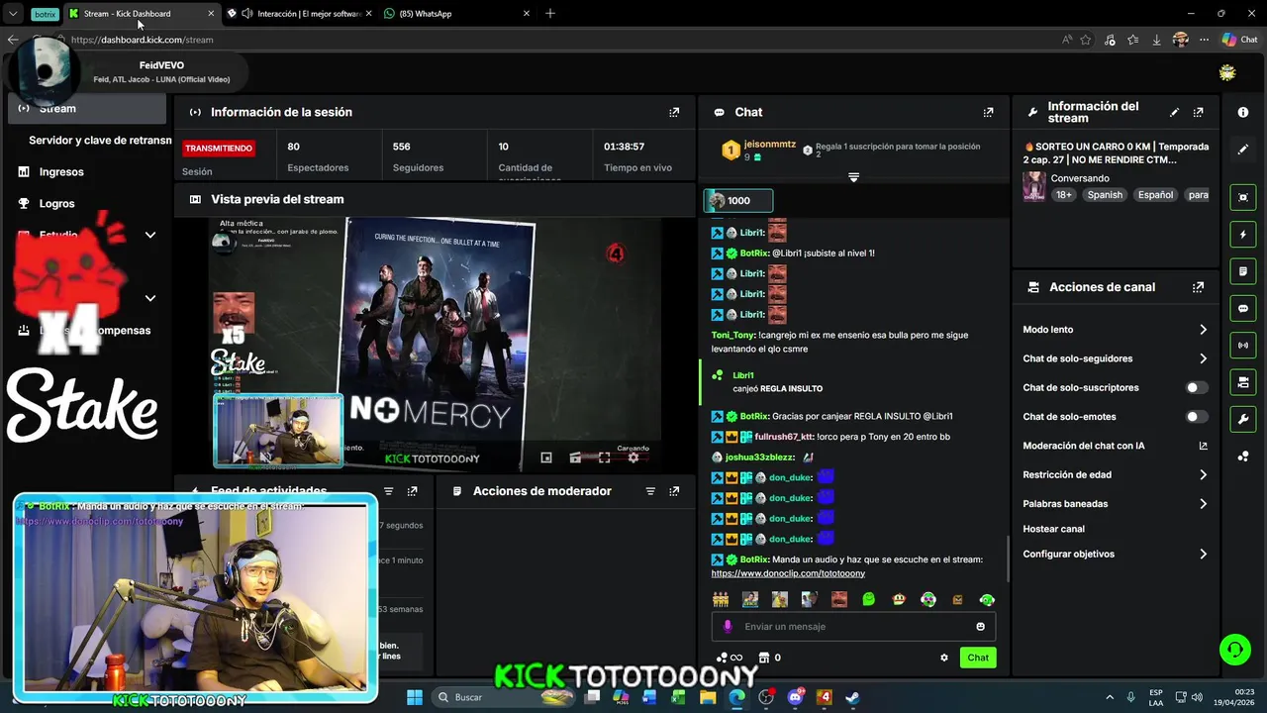Screen dimensions: 1267x713
Task: Click Hostear canal
Action: coord(1053,529)
